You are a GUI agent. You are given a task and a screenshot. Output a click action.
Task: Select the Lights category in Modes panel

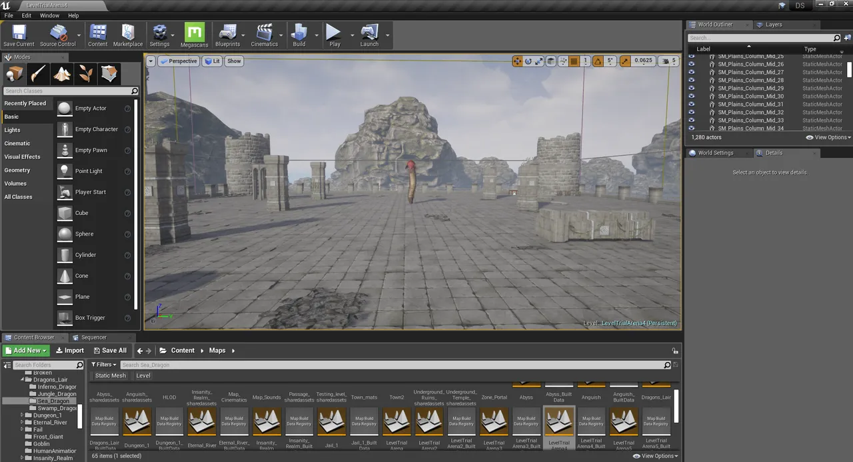13,130
